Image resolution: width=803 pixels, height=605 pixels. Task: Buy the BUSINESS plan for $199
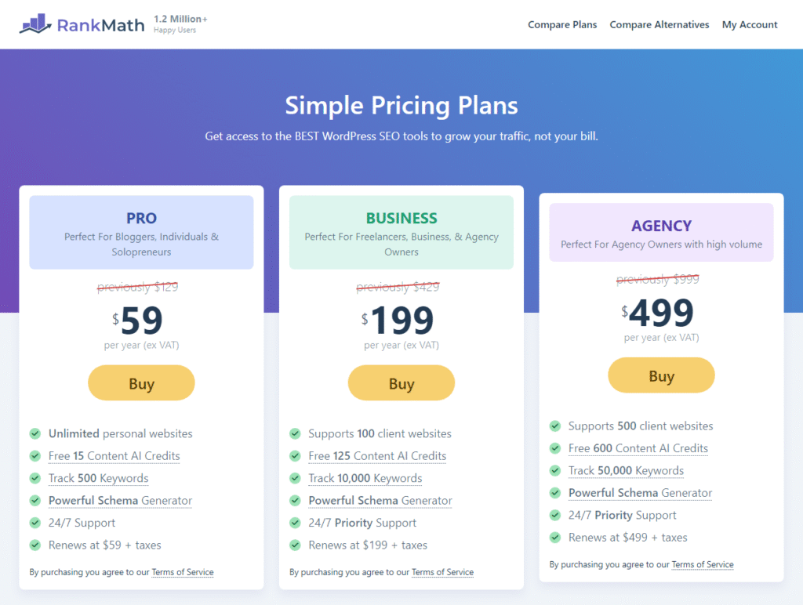[x=401, y=383]
